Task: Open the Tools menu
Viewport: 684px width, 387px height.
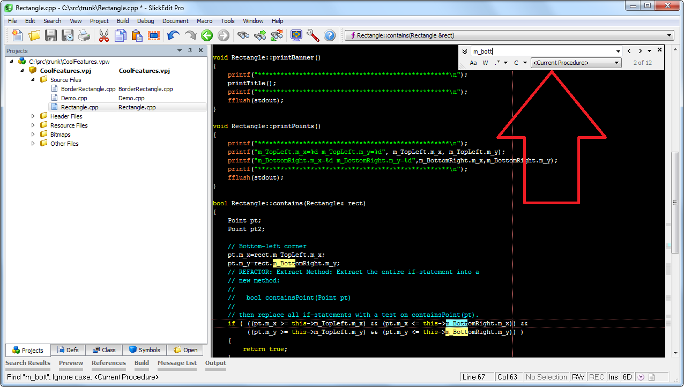Action: [x=228, y=21]
